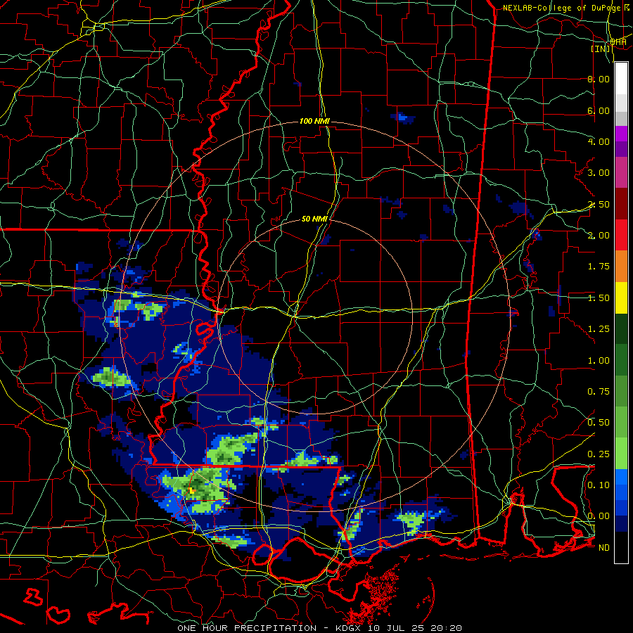
Task: Click the KDGX station identifier in the caption
Action: (347, 628)
